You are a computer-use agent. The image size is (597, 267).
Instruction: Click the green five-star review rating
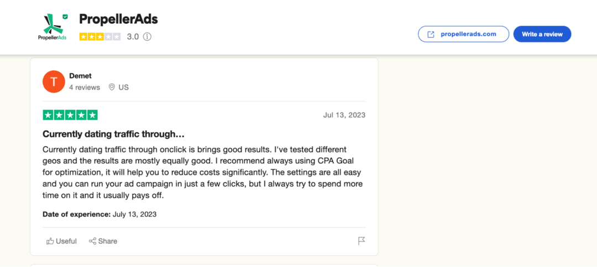(x=70, y=115)
